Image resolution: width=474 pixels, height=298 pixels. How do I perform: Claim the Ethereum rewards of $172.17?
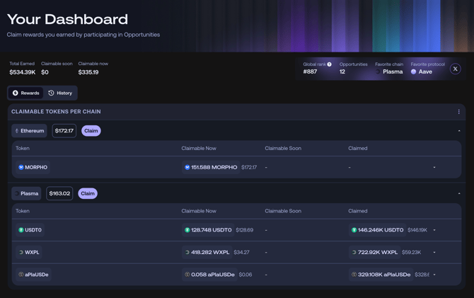click(91, 131)
